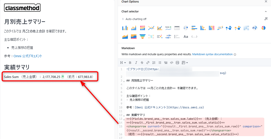Insert a numbered list from toolbar
This screenshot has width=271, height=139.
point(154,63)
